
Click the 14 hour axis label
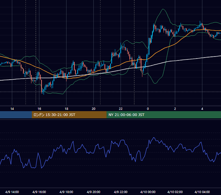(x=12, y=109)
